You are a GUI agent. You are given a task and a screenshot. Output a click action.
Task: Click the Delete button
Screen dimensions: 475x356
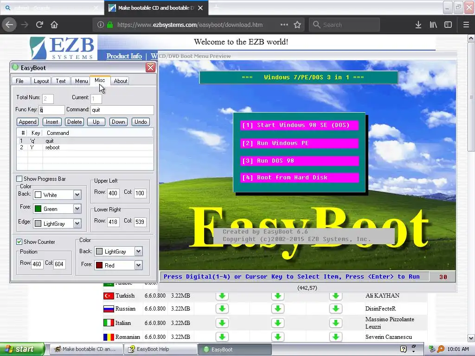pos(75,122)
